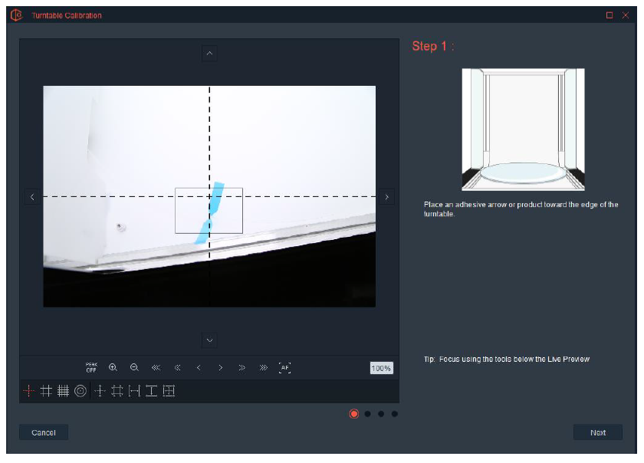This screenshot has height=463, width=644.
Task: Click the Cancel button
Action: coord(44,432)
